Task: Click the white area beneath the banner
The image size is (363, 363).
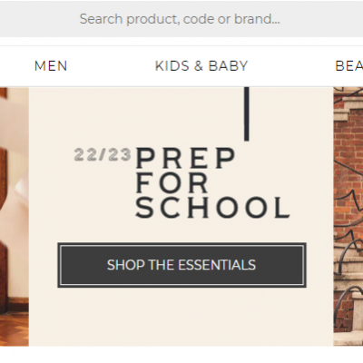Action: (181, 355)
